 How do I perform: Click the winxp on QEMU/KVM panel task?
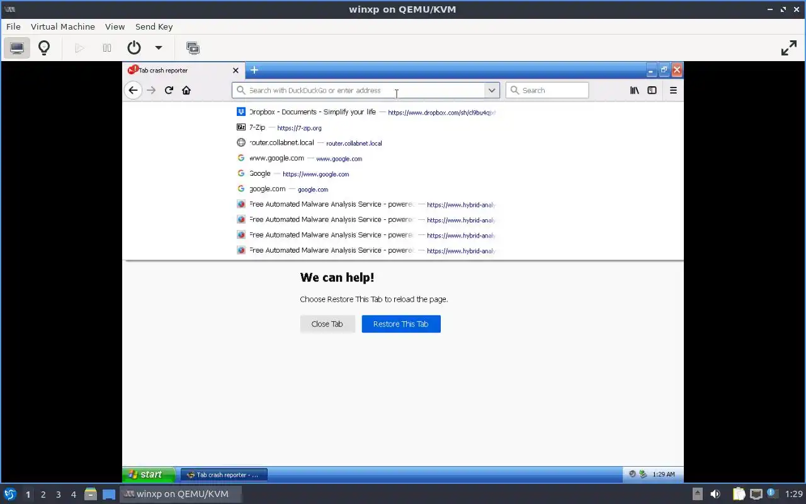(x=181, y=494)
